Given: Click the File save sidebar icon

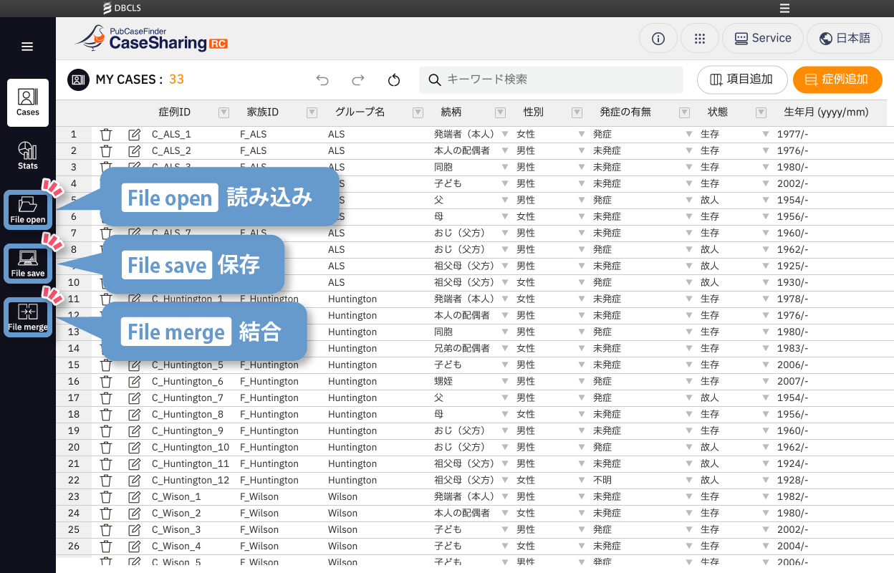Looking at the screenshot, I should pos(28,264).
